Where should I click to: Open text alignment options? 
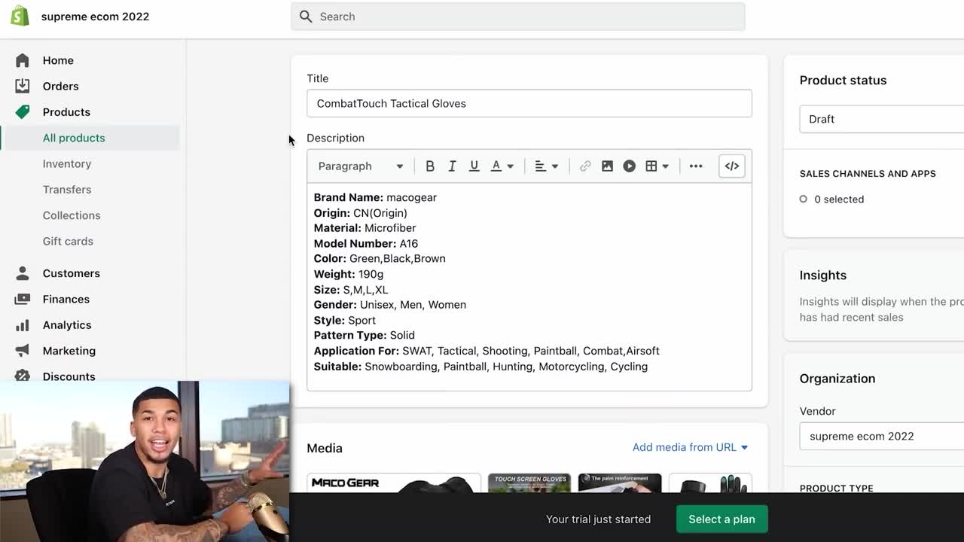click(546, 166)
